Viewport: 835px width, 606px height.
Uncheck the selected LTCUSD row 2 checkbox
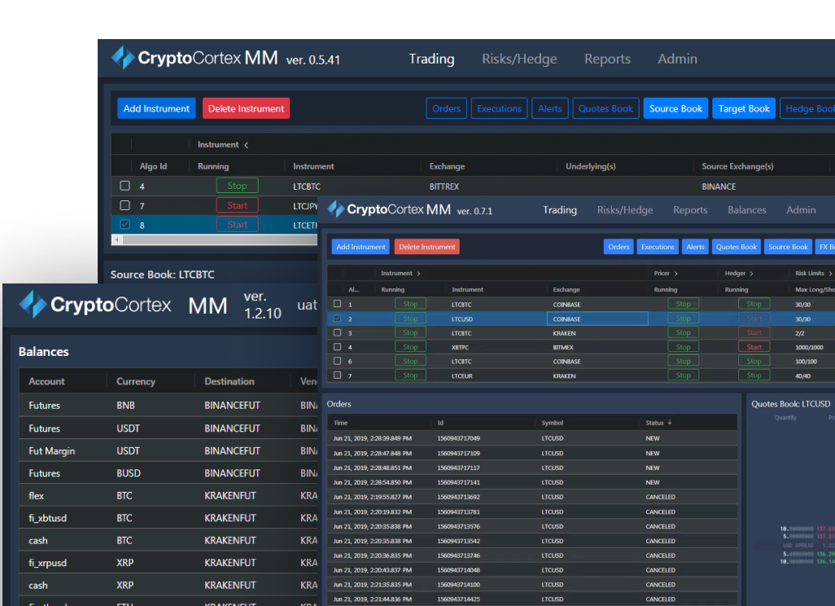pyautogui.click(x=337, y=318)
